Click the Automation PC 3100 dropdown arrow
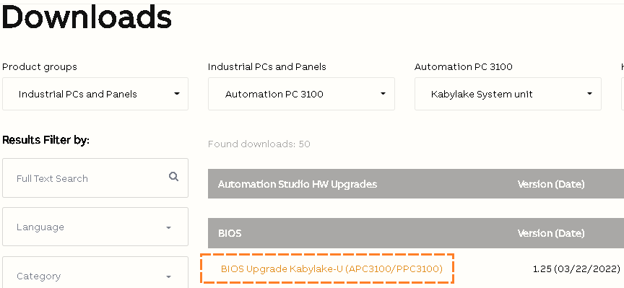Image resolution: width=624 pixels, height=288 pixels. click(x=383, y=94)
